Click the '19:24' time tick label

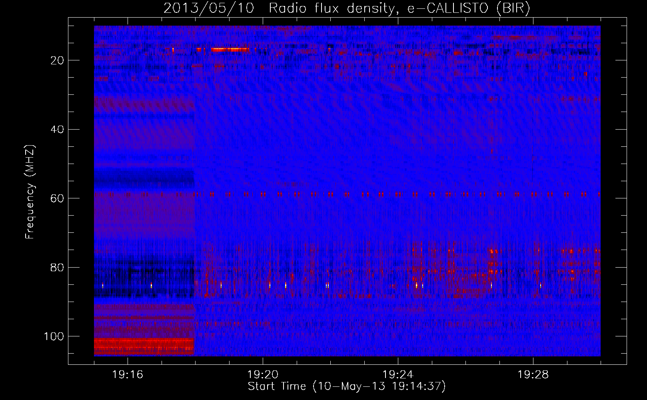[398, 375]
